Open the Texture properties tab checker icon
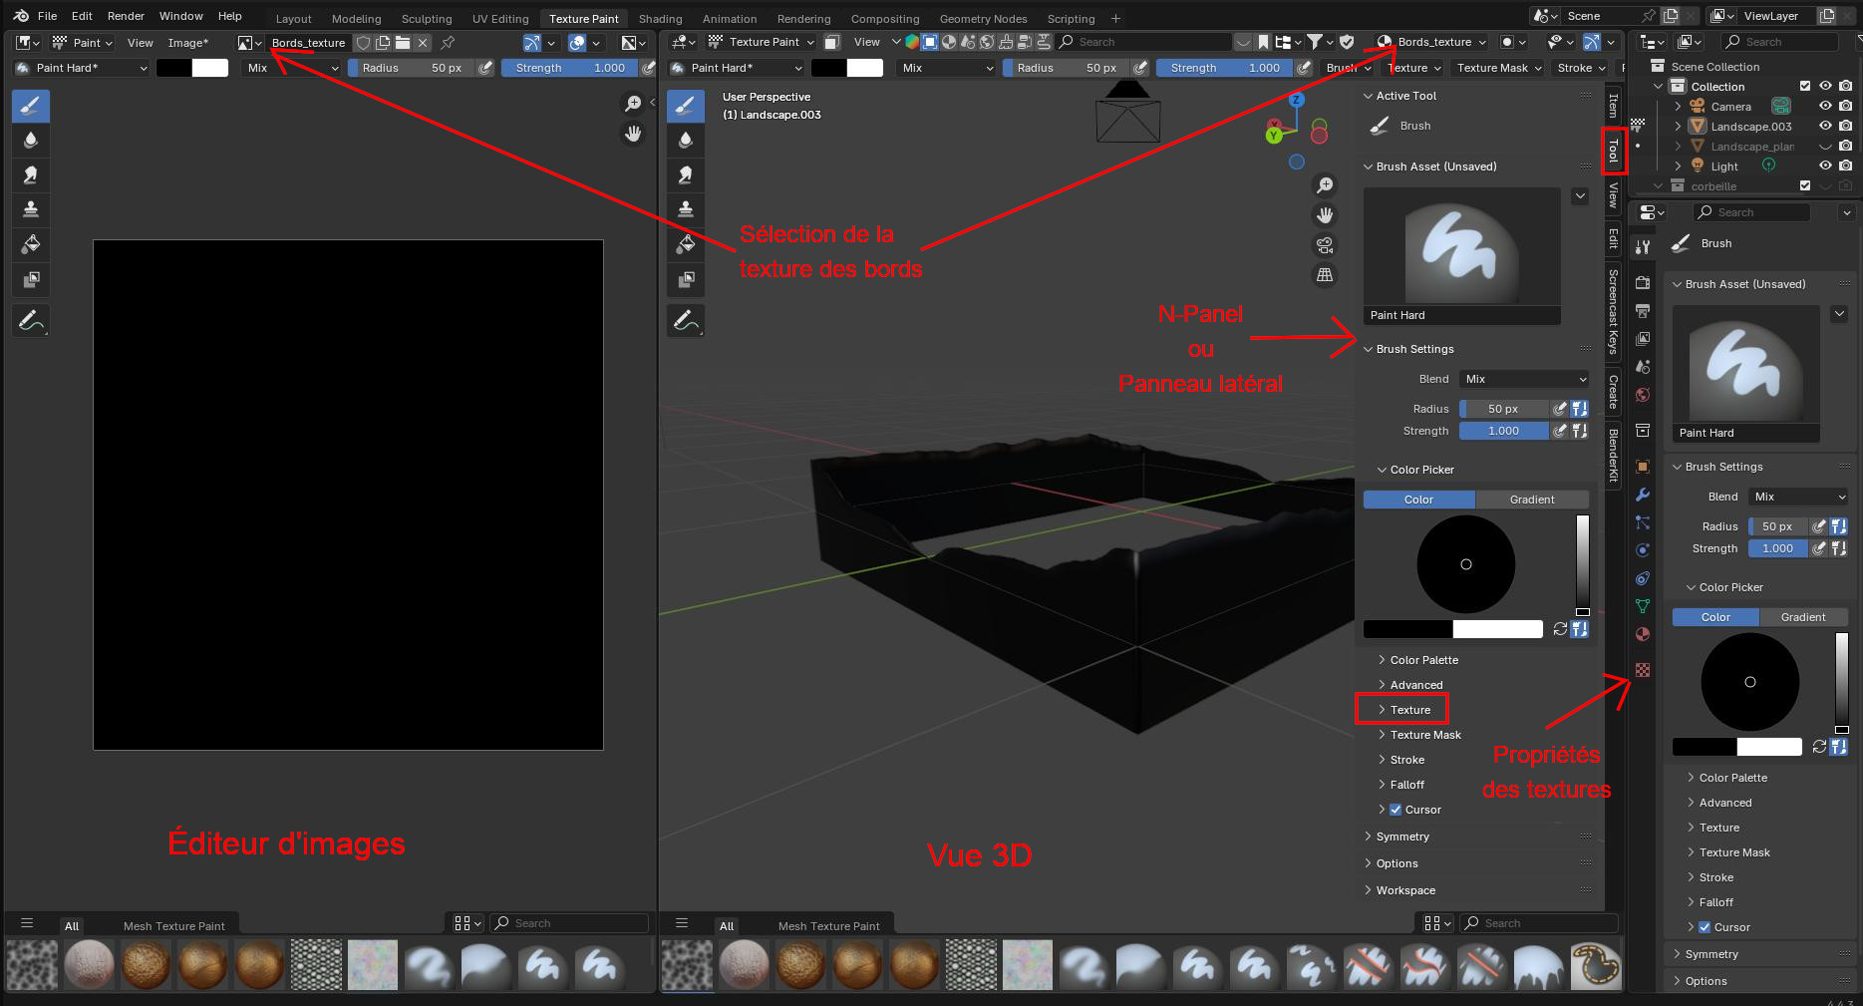Image resolution: width=1863 pixels, height=1006 pixels. (x=1643, y=670)
